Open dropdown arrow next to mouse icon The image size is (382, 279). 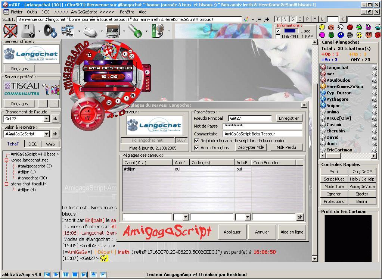(x=102, y=31)
